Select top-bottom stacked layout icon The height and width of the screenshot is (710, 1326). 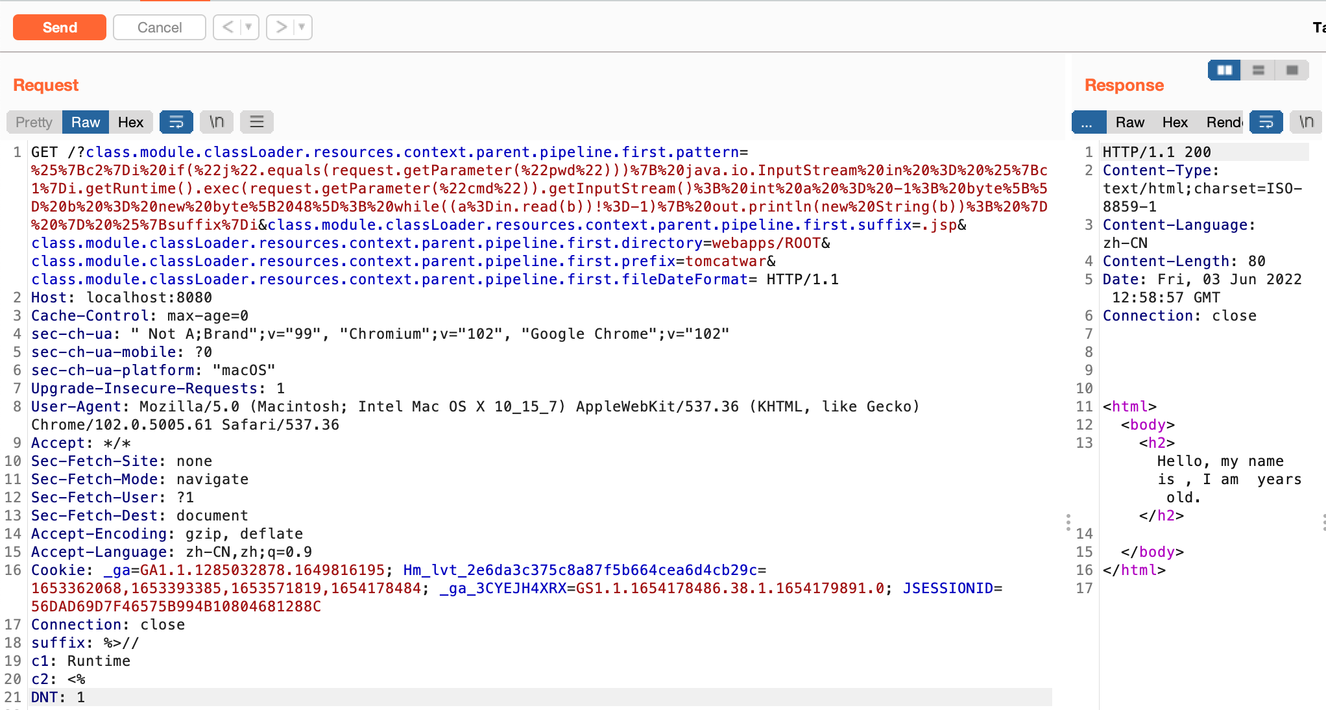(x=1259, y=70)
